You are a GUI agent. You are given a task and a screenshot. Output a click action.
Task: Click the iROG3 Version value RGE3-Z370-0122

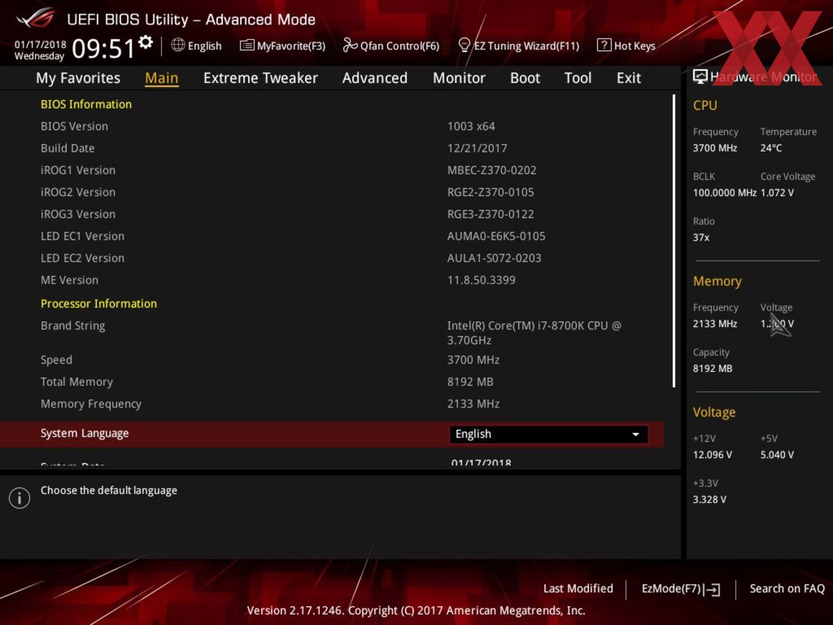[x=491, y=214]
